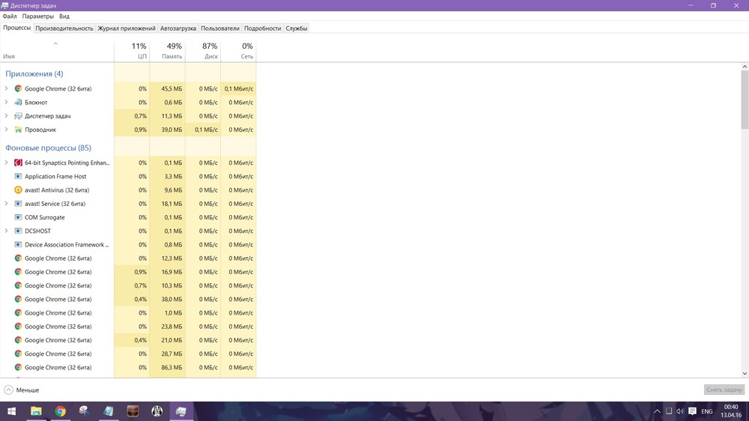Select the Процессы tab

pyautogui.click(x=16, y=28)
